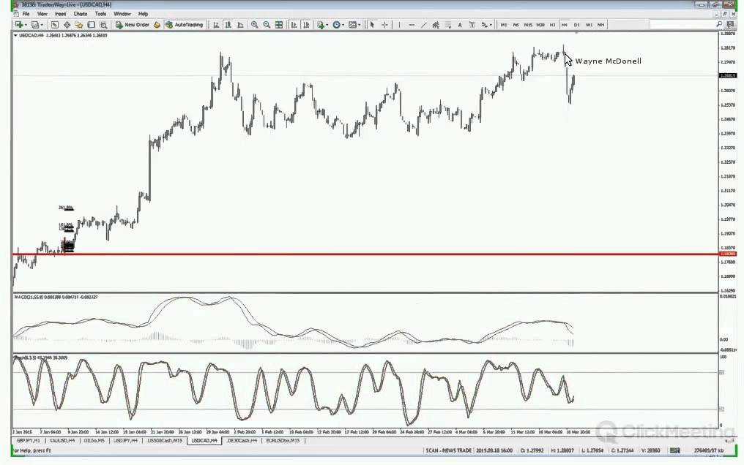Switch to the .DE30Cash,H4 chart tab

pos(242,440)
